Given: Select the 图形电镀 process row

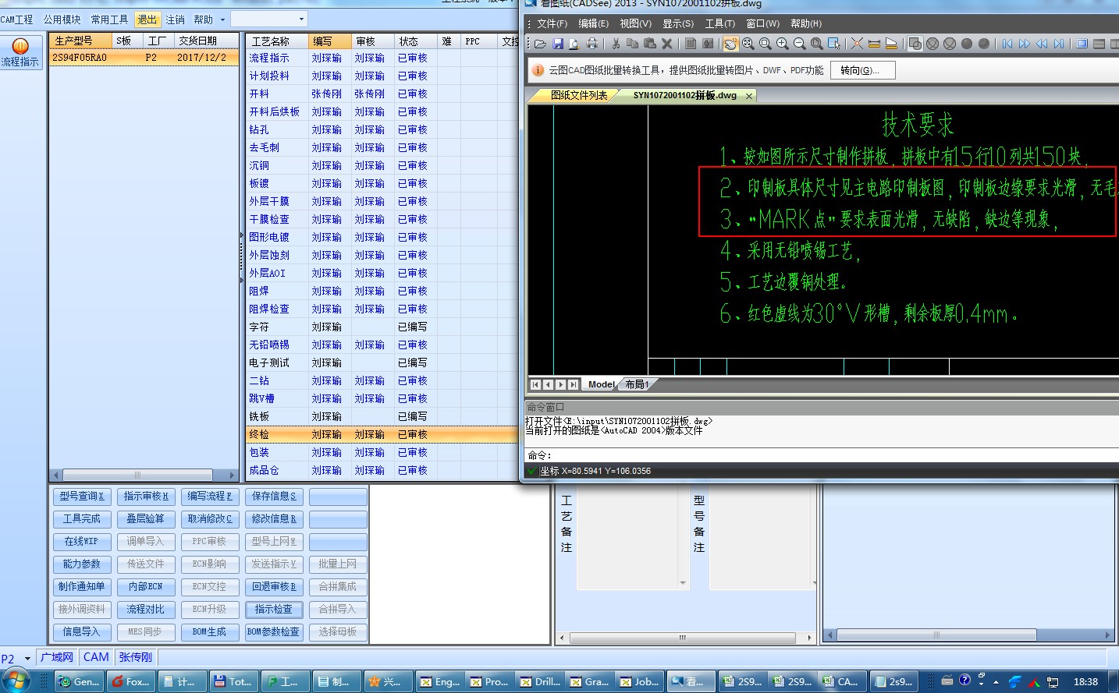Looking at the screenshot, I should point(382,238).
